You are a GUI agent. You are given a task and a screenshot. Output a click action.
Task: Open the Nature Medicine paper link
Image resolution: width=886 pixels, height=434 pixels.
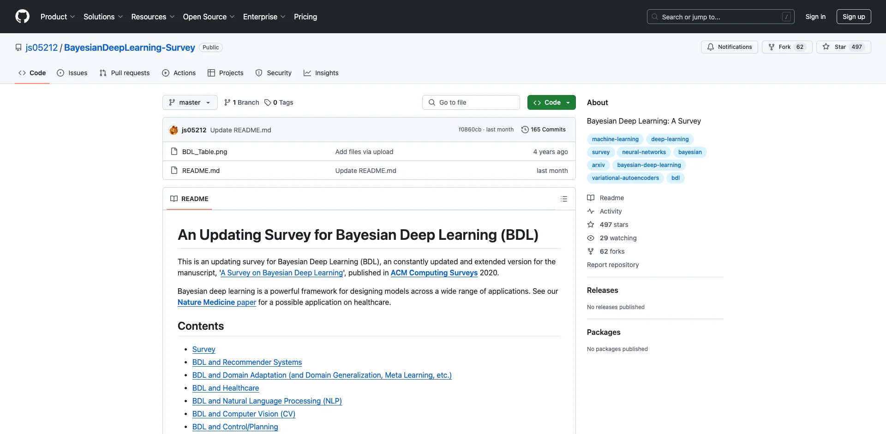[217, 302]
